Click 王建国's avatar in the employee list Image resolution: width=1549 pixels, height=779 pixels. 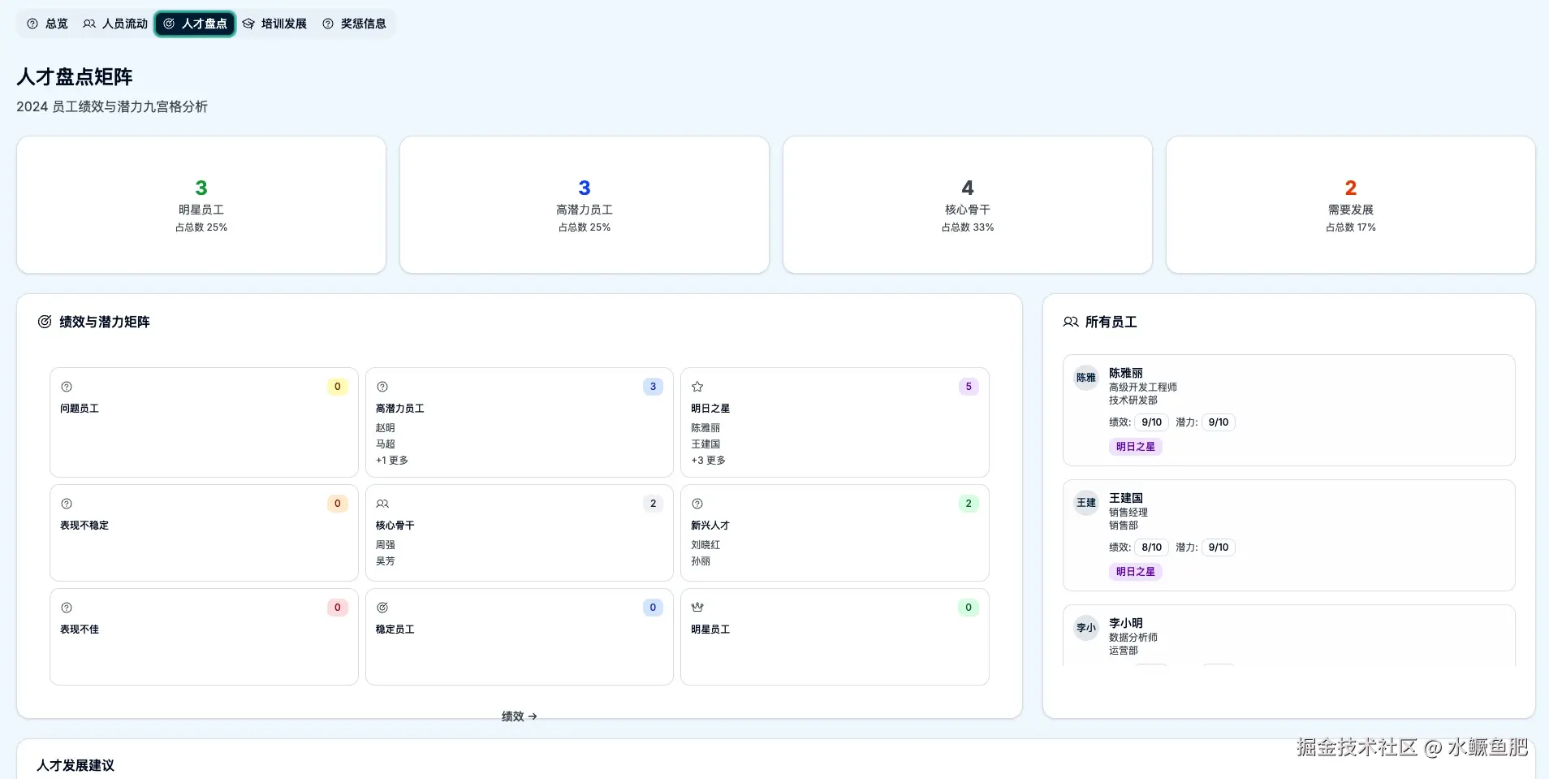tap(1086, 503)
